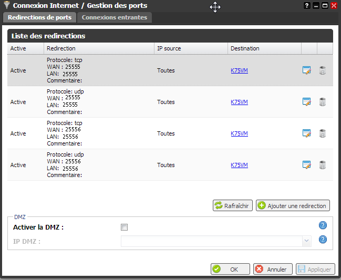Delete the udp 25555 redirection rule
The image size is (341, 280).
323,102
